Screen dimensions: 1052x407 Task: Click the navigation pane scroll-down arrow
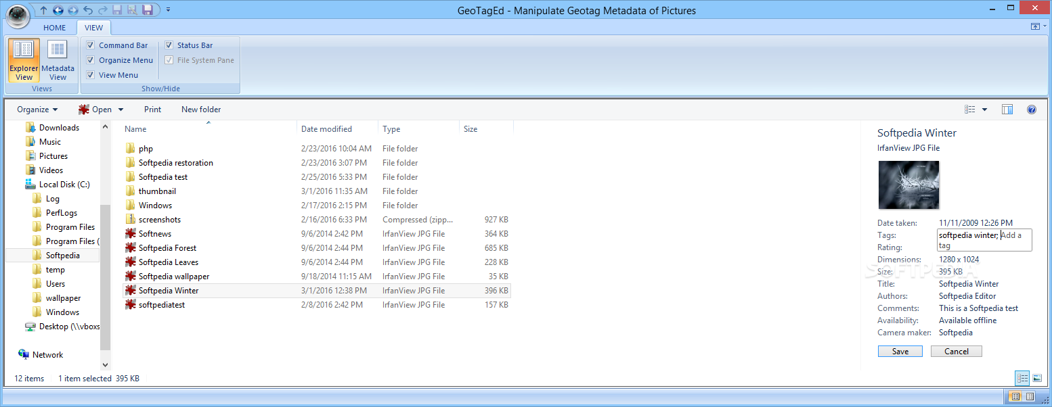tap(105, 365)
